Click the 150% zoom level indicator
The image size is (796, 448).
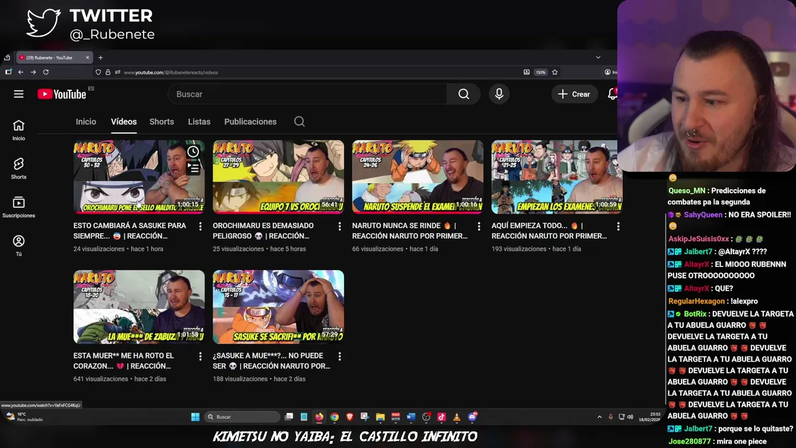click(x=540, y=72)
